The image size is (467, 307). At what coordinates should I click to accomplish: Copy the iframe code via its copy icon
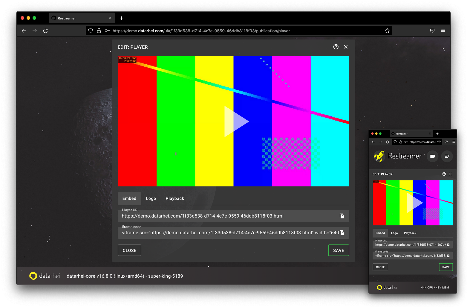(342, 232)
